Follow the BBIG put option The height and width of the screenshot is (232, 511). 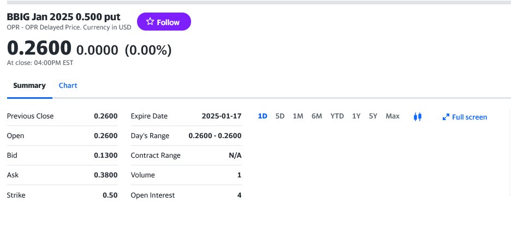coord(163,22)
